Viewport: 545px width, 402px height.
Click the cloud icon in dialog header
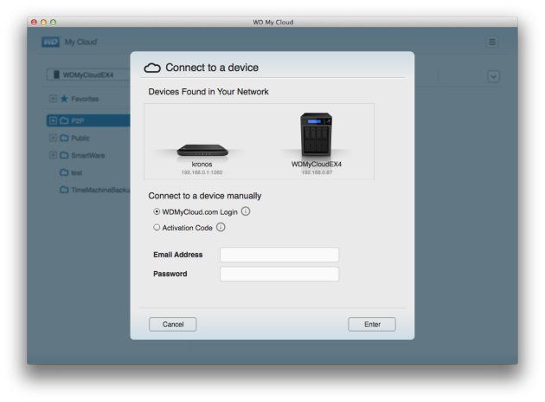[x=152, y=68]
